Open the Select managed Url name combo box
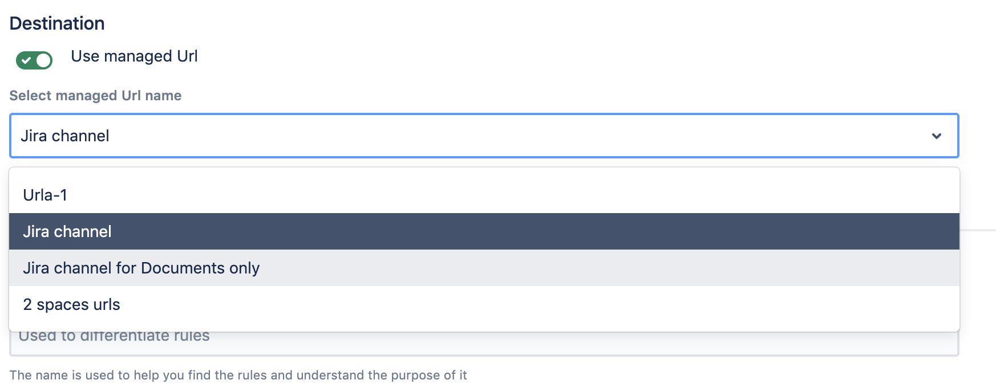The width and height of the screenshot is (996, 392). pos(484,136)
